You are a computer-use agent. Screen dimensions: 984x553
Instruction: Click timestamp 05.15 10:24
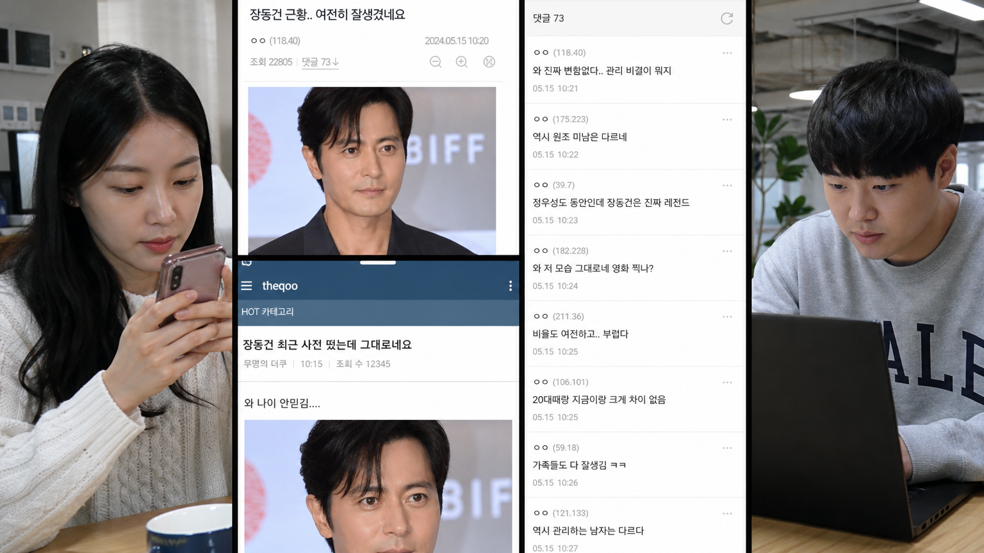tap(555, 286)
